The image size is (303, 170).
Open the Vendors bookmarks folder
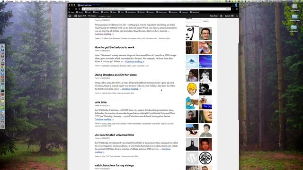151,12
